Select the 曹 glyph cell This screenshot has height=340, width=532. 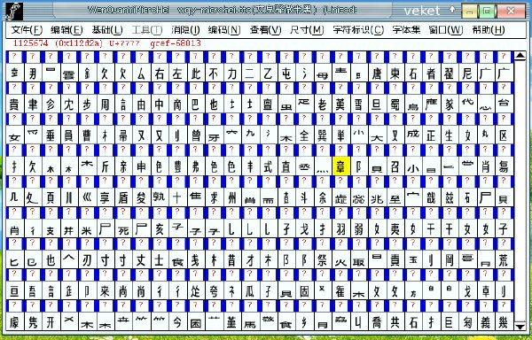click(87, 135)
